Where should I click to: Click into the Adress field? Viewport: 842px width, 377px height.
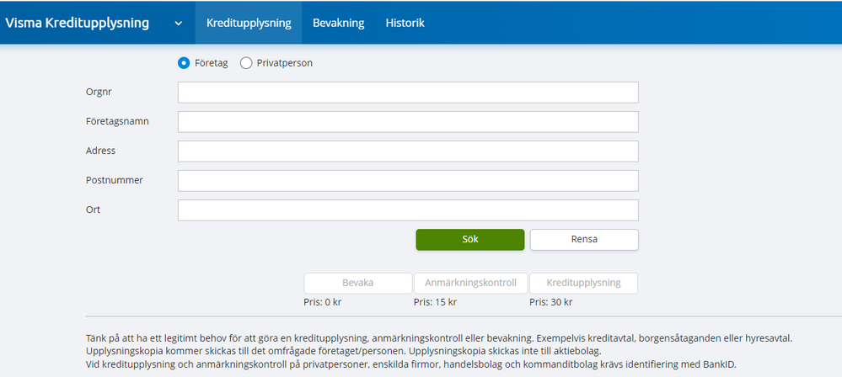coord(408,151)
